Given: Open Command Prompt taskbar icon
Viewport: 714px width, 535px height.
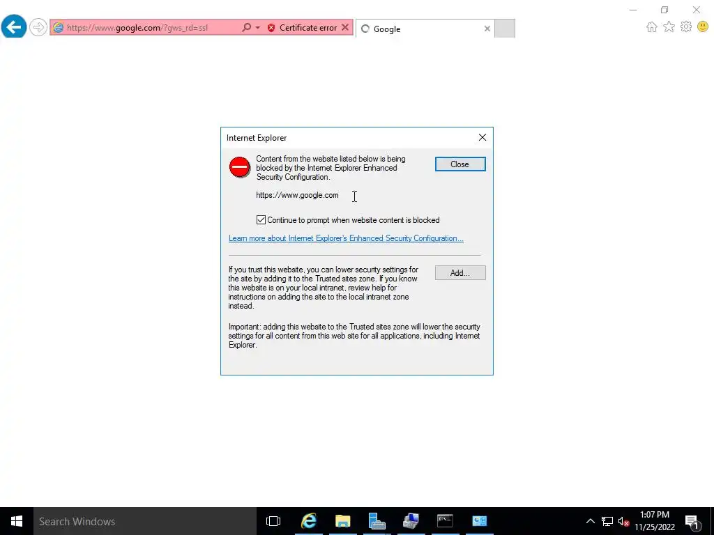Looking at the screenshot, I should (445, 521).
